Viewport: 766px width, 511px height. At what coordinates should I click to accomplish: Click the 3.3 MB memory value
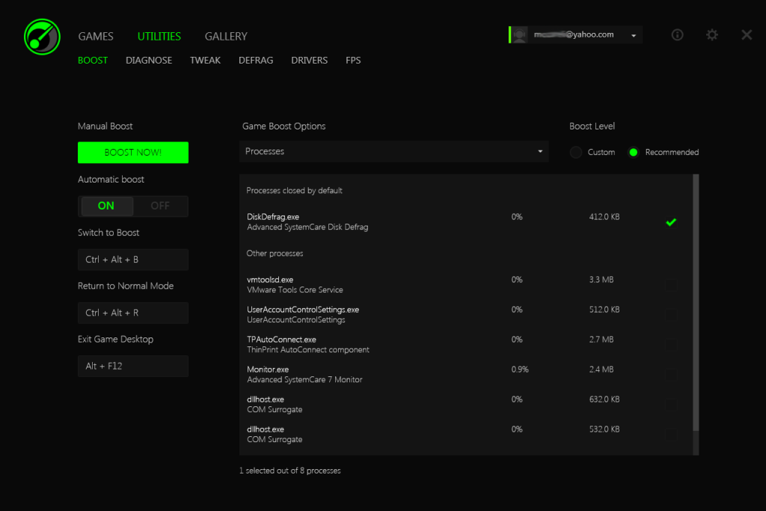tap(601, 280)
